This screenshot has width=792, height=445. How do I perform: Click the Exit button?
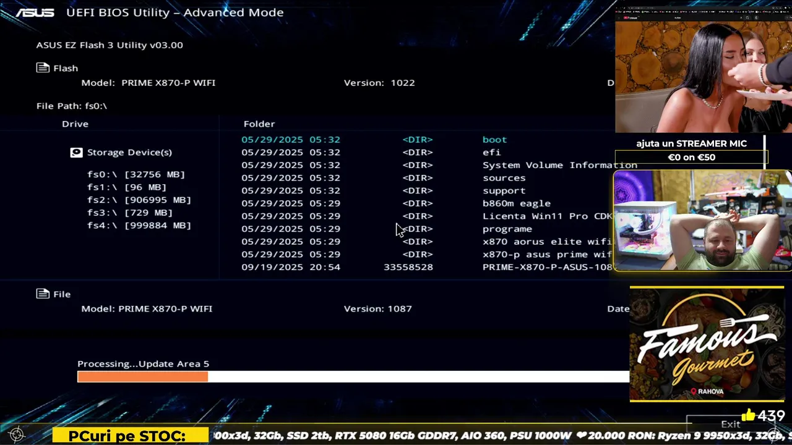pyautogui.click(x=731, y=424)
